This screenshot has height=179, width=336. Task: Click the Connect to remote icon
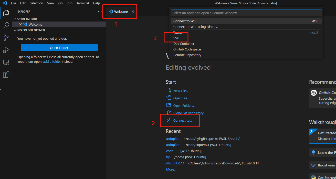[x=169, y=120]
